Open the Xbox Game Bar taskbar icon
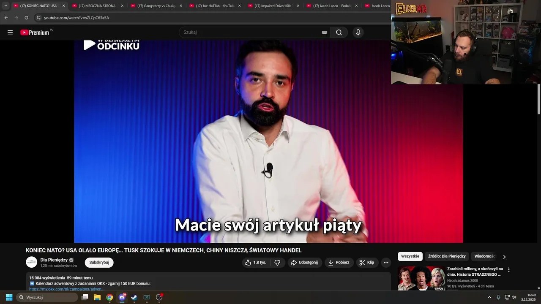541x304 pixels. coord(147,297)
